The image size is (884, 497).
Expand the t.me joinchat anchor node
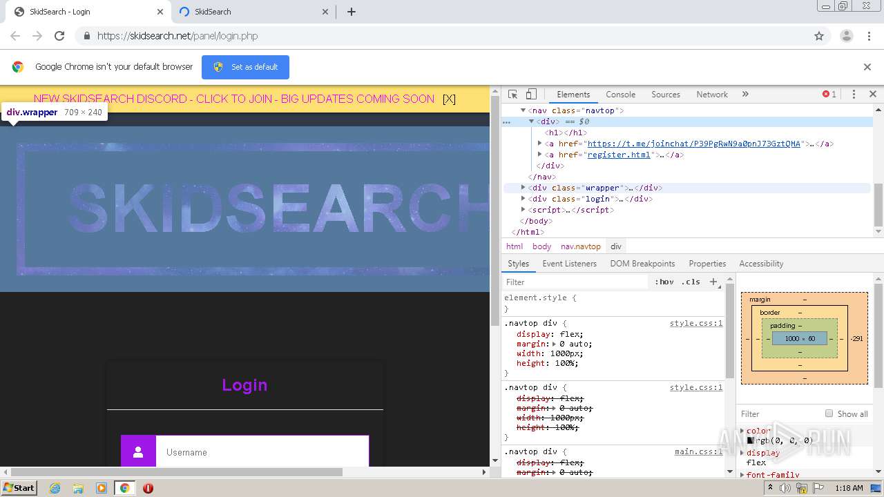click(x=539, y=144)
